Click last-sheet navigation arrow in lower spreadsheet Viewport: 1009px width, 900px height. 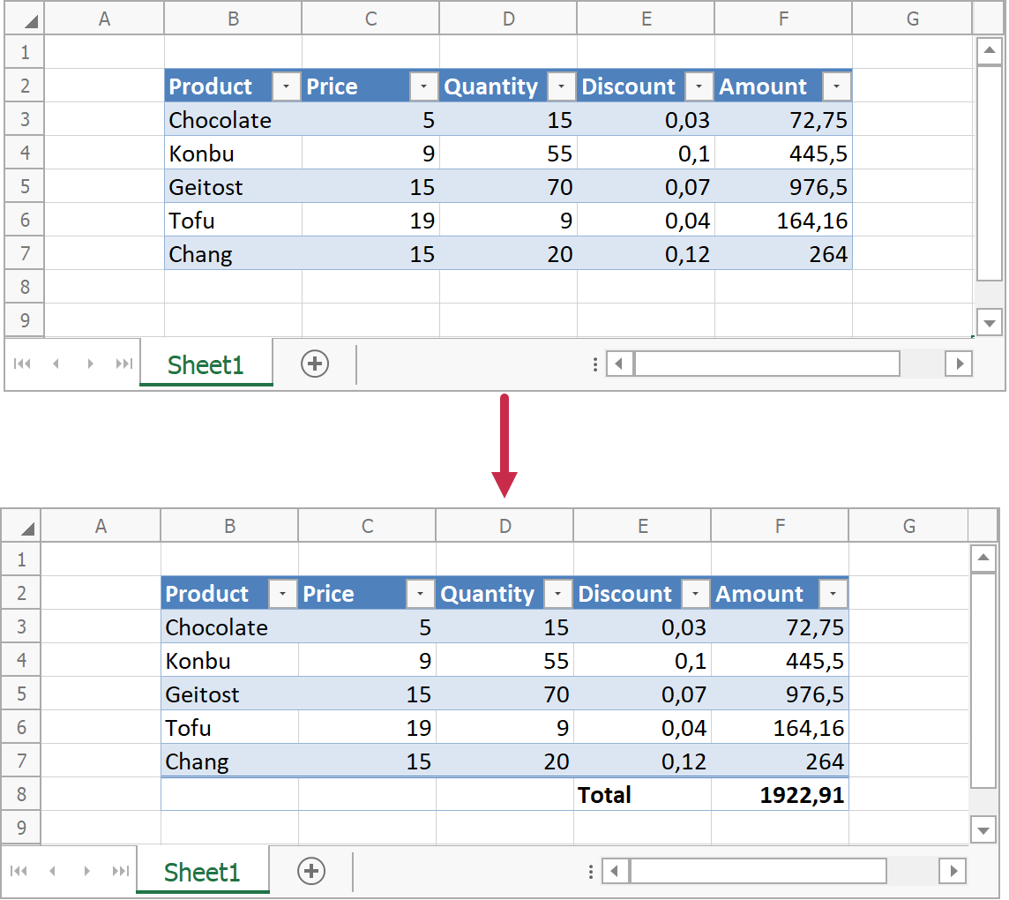click(121, 872)
